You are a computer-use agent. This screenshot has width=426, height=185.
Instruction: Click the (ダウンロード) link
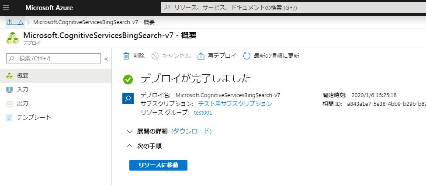(191, 131)
